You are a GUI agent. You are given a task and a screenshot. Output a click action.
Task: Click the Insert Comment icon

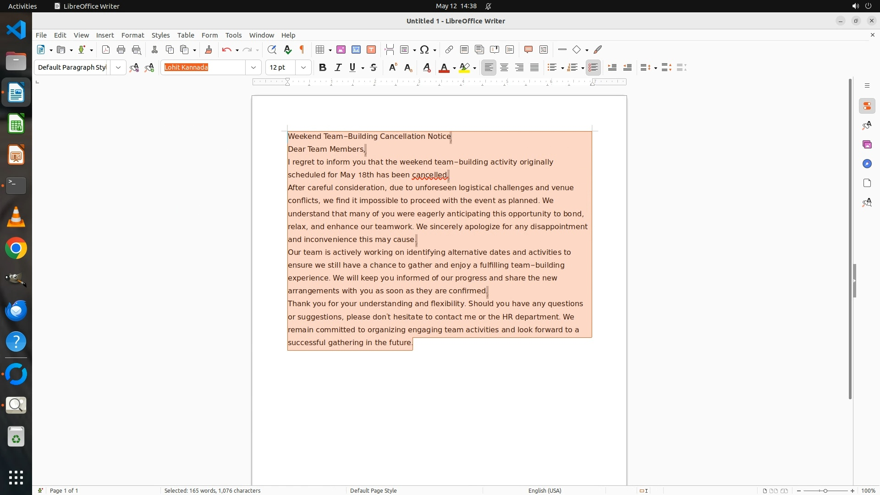tap(528, 49)
